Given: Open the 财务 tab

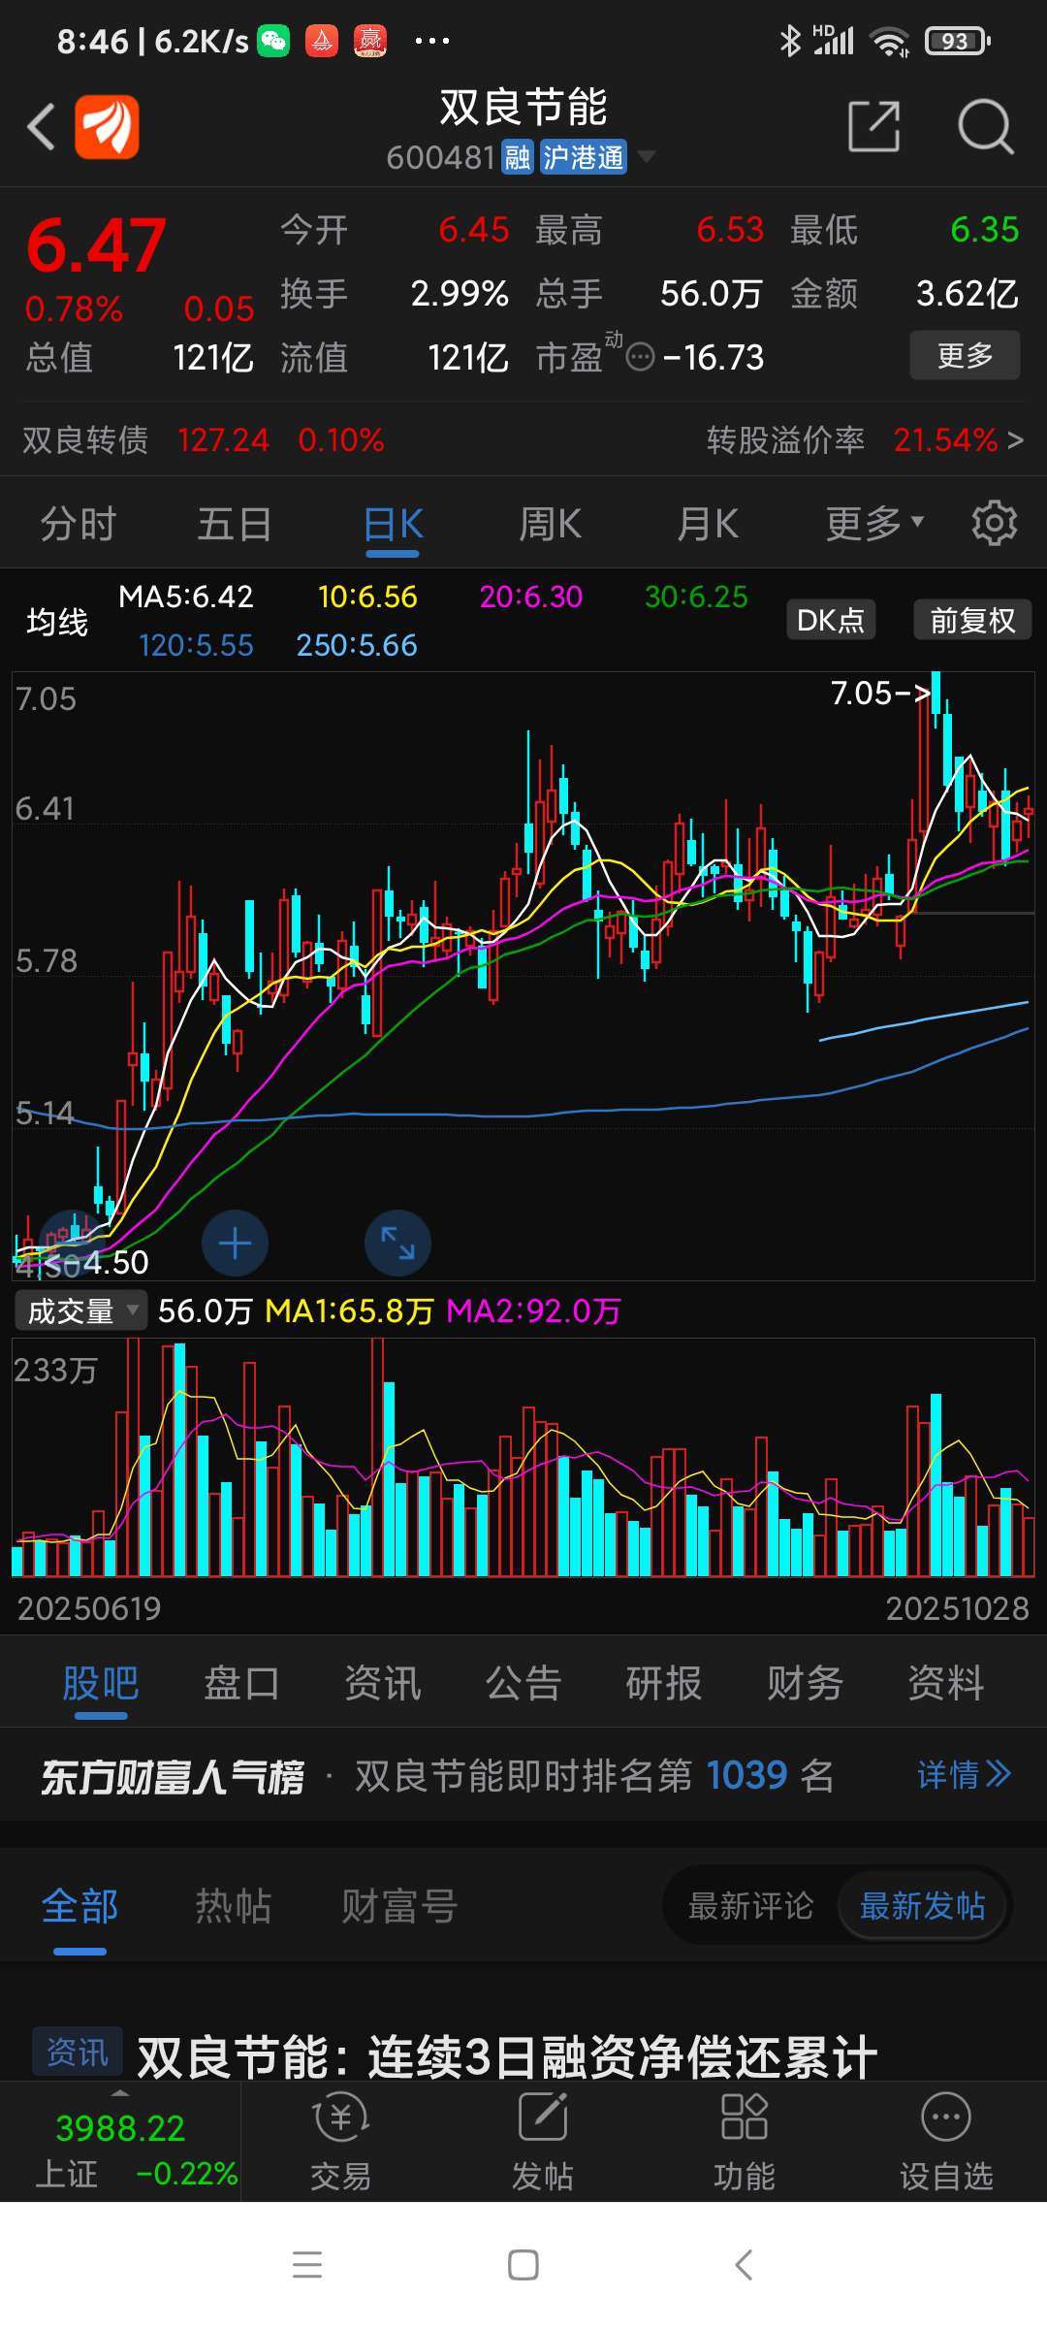Looking at the screenshot, I should click(x=805, y=1683).
